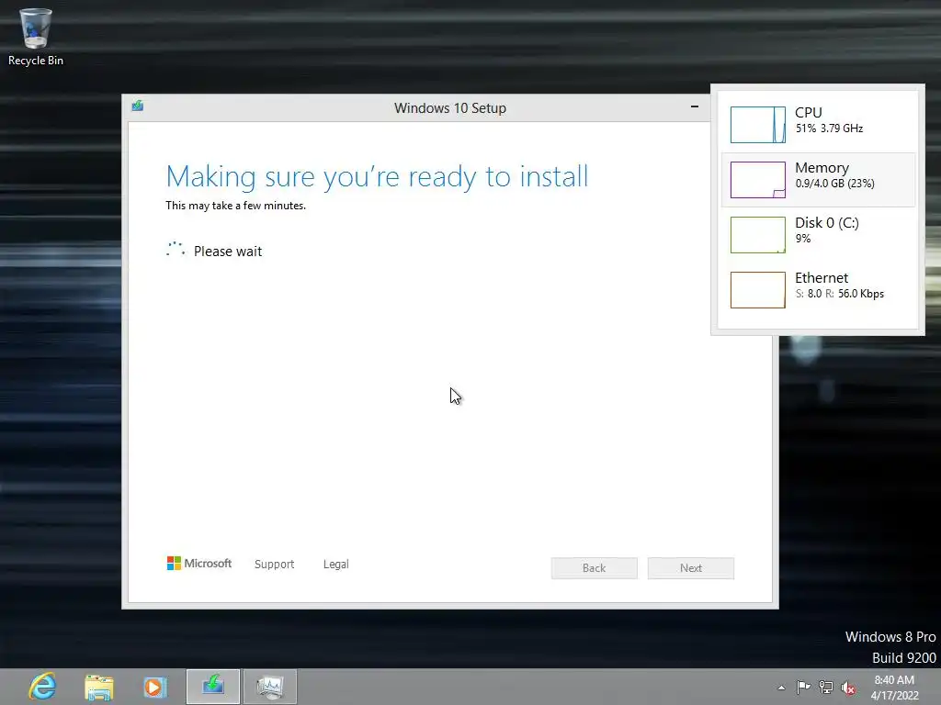Open File Explorer from the taskbar
This screenshot has height=705, width=941.
[99, 687]
